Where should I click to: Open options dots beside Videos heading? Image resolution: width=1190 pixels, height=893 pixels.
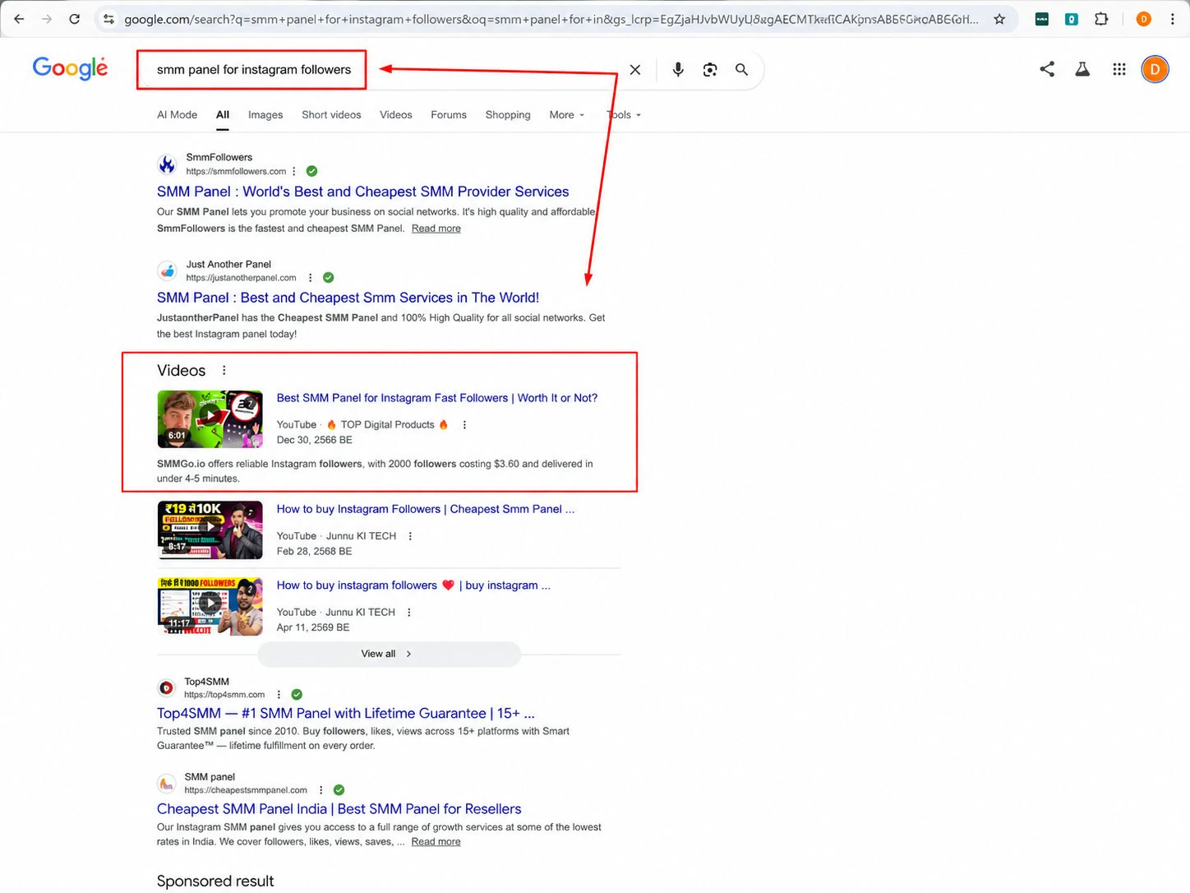click(224, 370)
